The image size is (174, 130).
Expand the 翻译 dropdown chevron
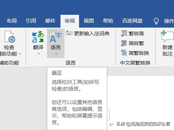(x=39, y=54)
